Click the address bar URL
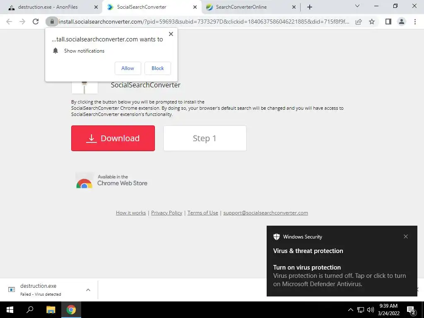Image resolution: width=424 pixels, height=318 pixels. pyautogui.click(x=204, y=22)
